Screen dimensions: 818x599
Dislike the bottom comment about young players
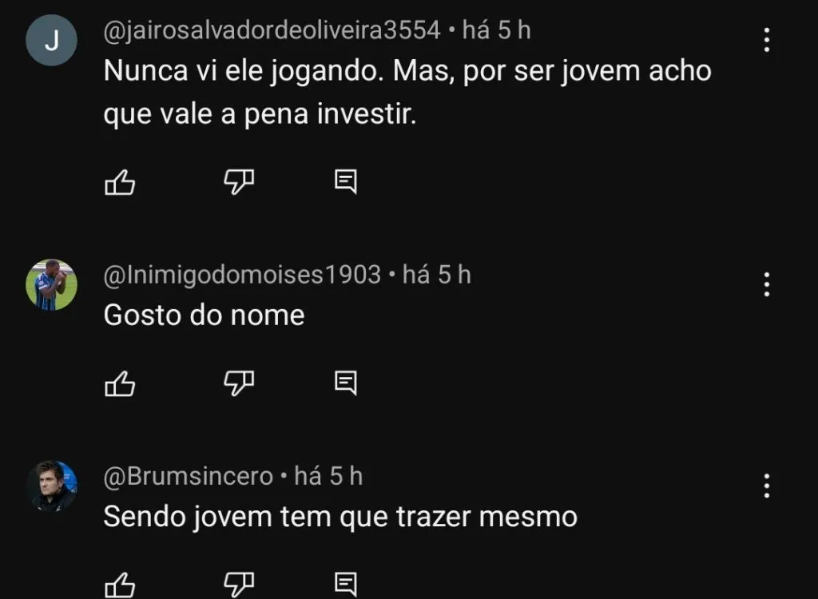tap(238, 585)
